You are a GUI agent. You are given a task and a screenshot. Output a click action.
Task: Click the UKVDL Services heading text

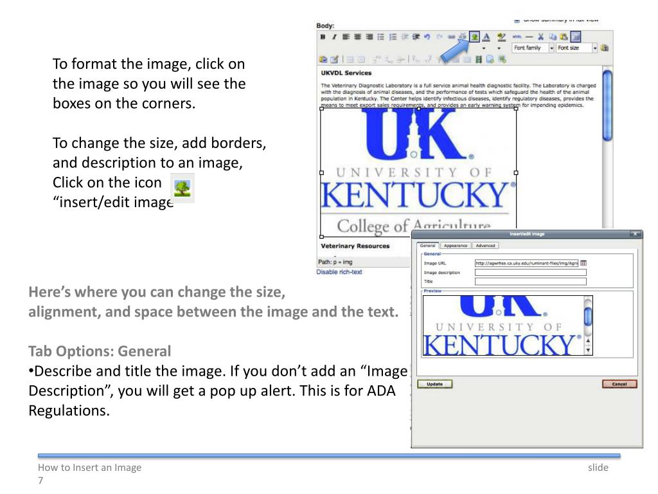[x=346, y=73]
